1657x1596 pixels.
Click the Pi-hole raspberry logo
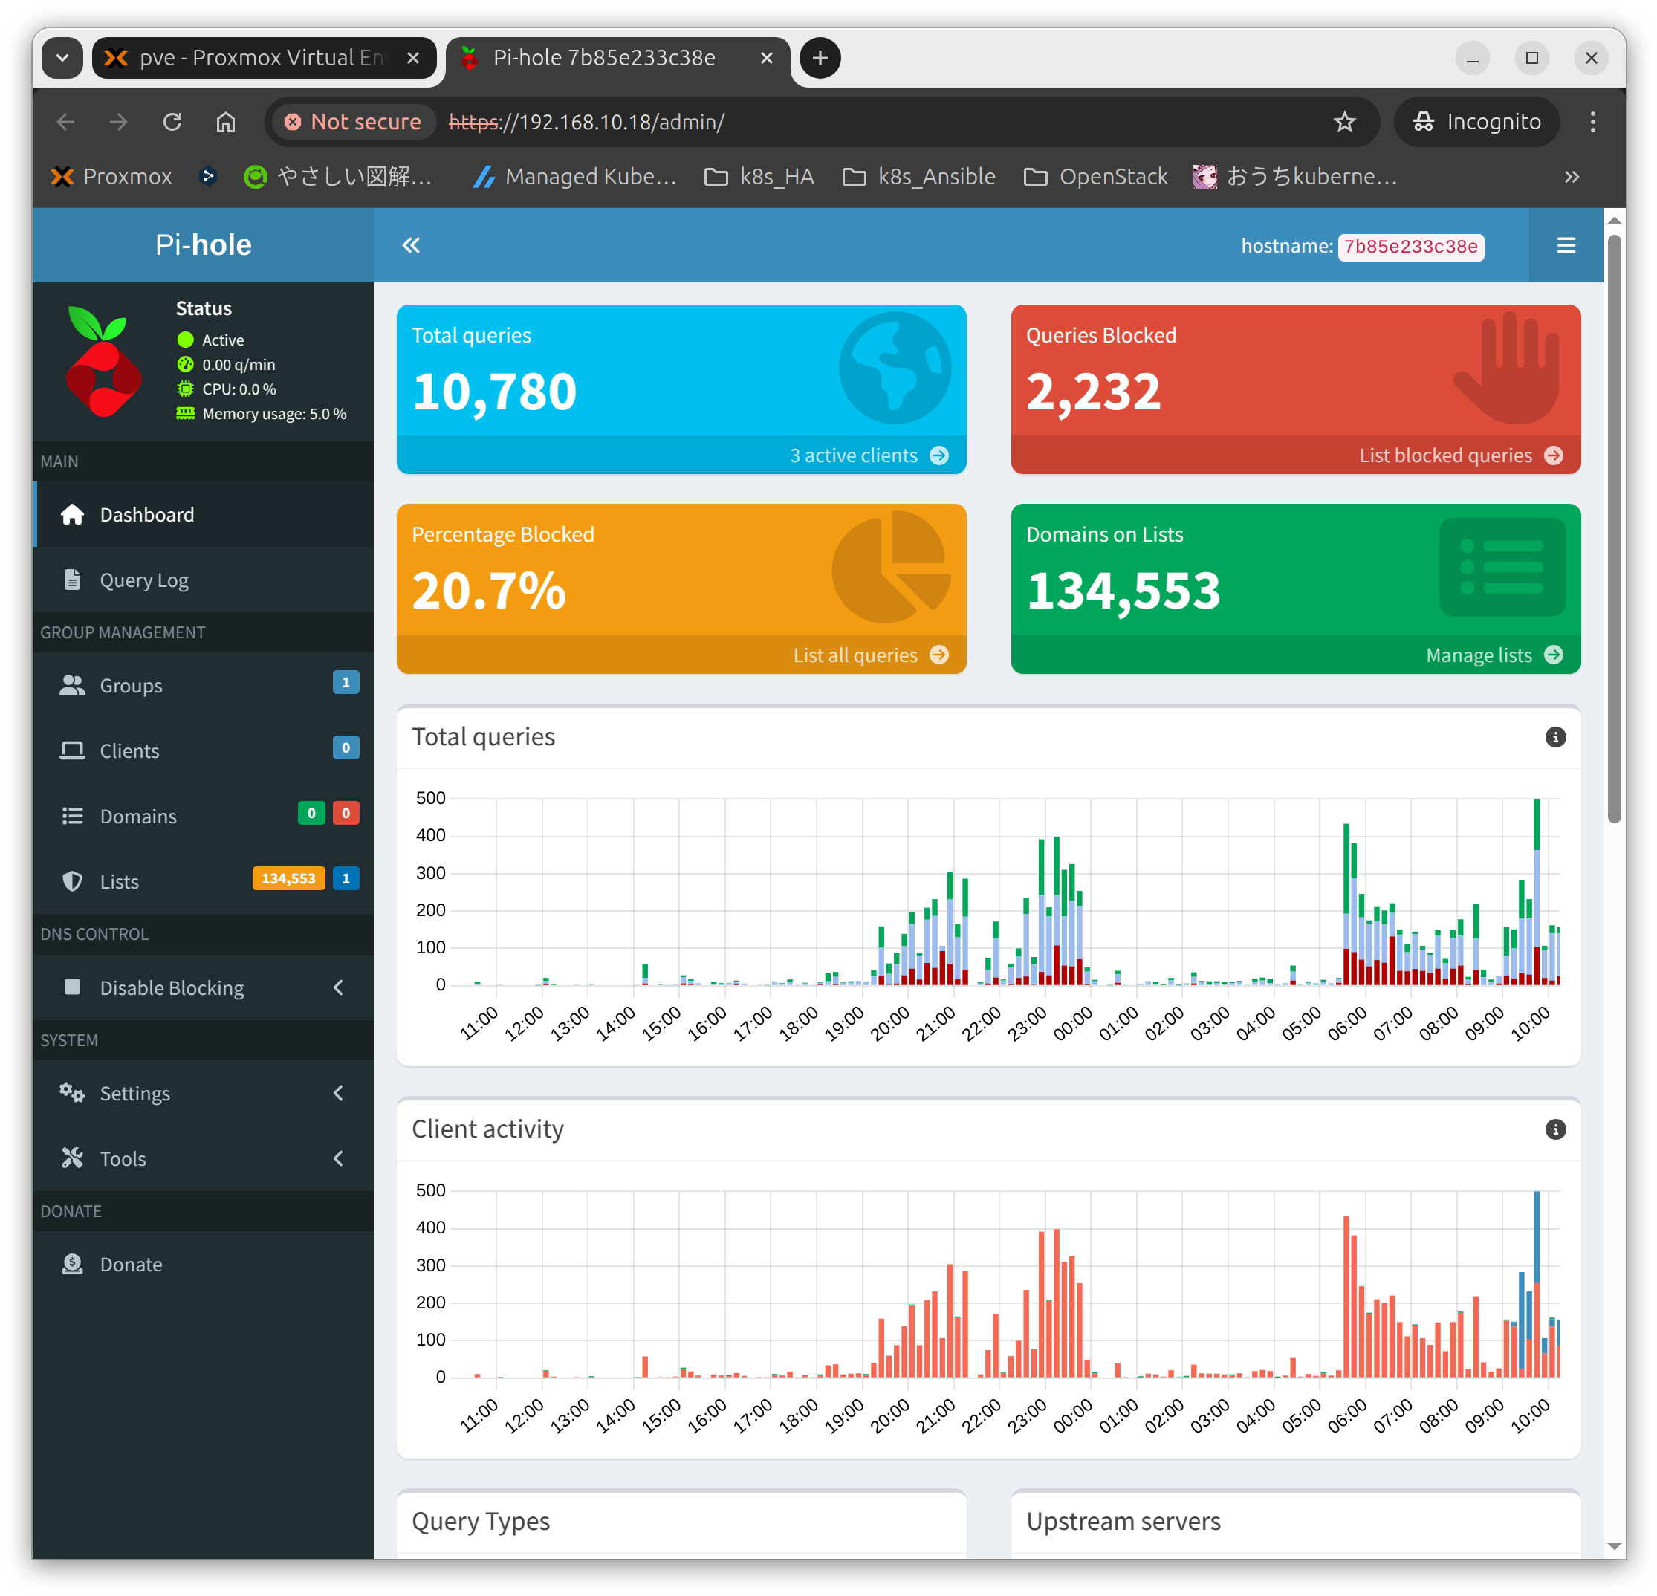tap(103, 362)
